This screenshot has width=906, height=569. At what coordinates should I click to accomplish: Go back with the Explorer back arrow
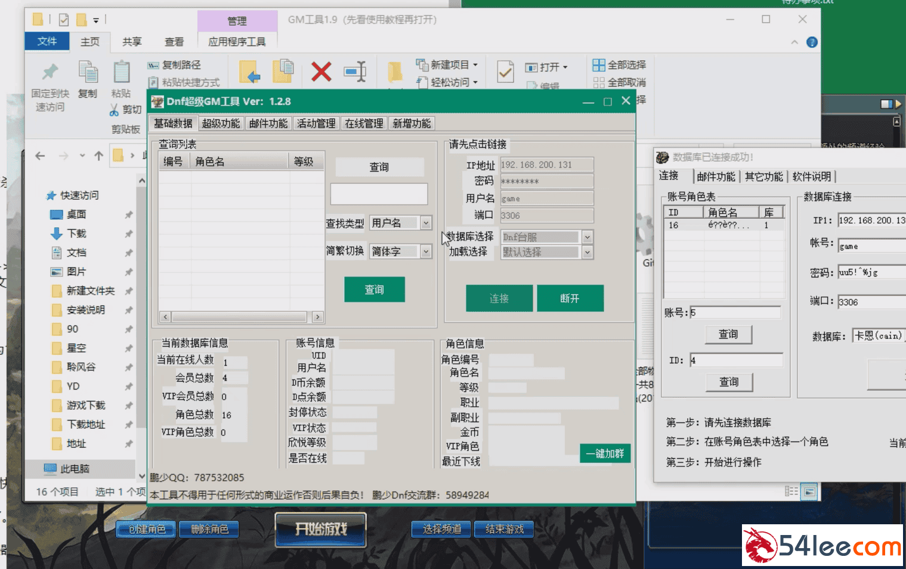point(41,156)
